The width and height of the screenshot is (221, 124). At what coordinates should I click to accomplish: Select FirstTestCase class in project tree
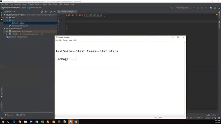[x=30, y=23]
